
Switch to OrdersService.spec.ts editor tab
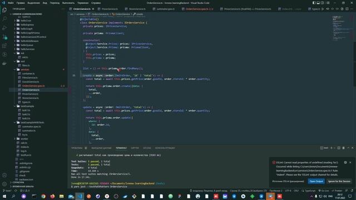pos(199,9)
